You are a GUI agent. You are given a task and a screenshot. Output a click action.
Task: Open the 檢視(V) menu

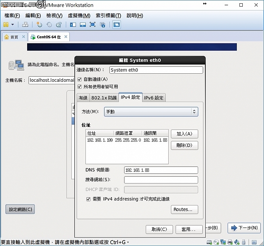tap(54, 16)
